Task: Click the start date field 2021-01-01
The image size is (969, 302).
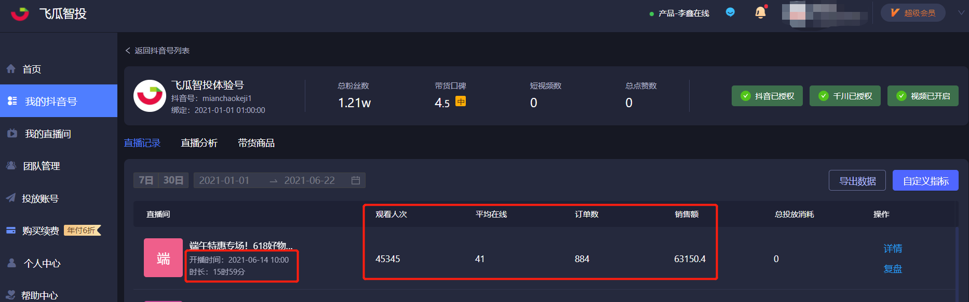Action: click(224, 180)
